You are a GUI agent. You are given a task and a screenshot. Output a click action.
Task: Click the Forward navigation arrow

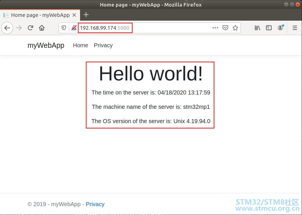point(19,28)
